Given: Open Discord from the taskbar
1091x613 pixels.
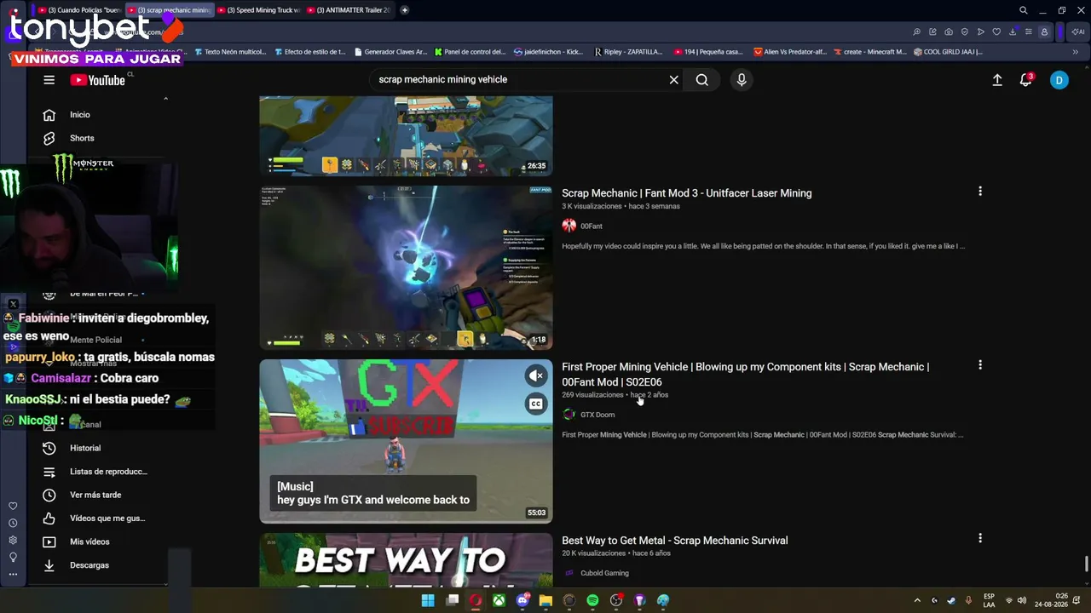Looking at the screenshot, I should click(x=522, y=600).
